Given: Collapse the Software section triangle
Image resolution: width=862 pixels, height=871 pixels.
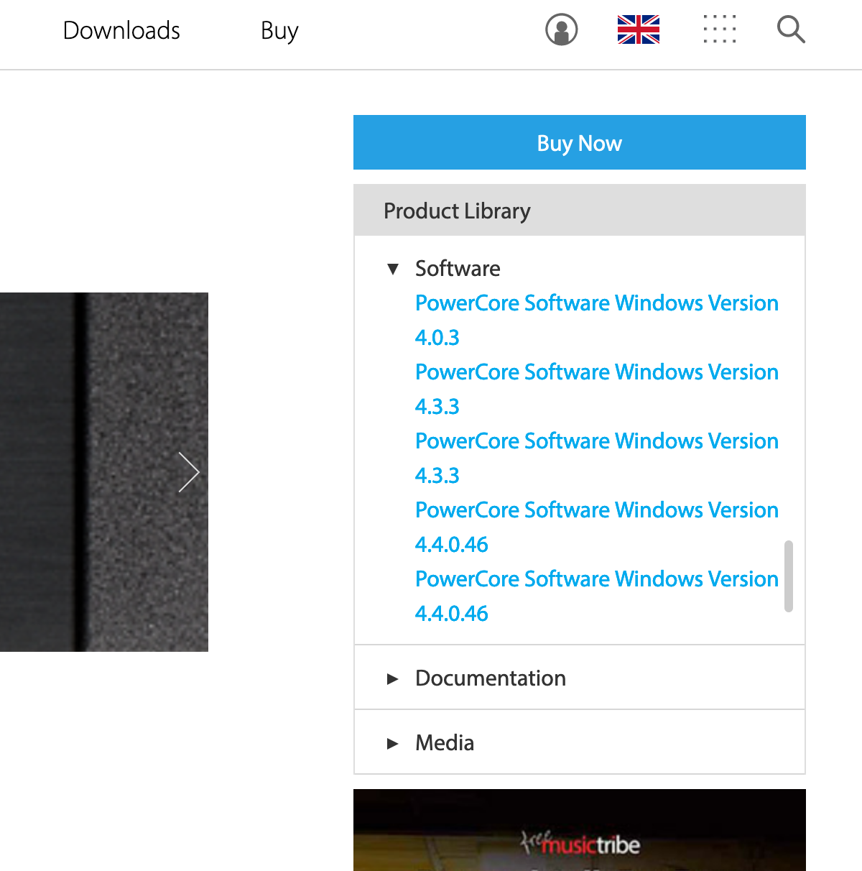Looking at the screenshot, I should click(x=393, y=269).
